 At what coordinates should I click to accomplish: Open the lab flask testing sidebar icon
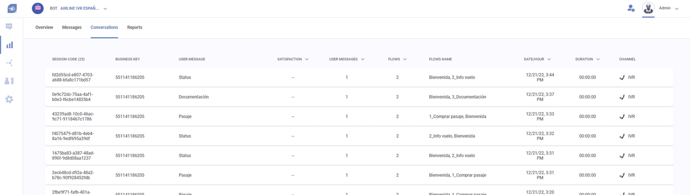tap(9, 81)
